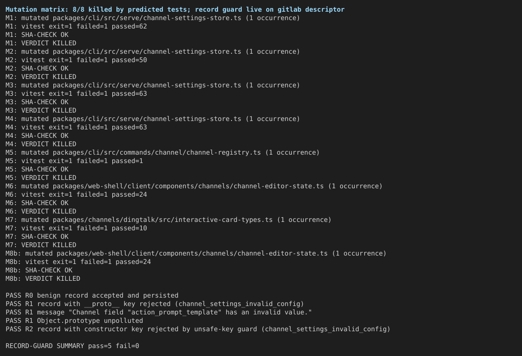Select the M6 VERDICT KILLED line
This screenshot has width=522, height=356.
click(x=41, y=212)
